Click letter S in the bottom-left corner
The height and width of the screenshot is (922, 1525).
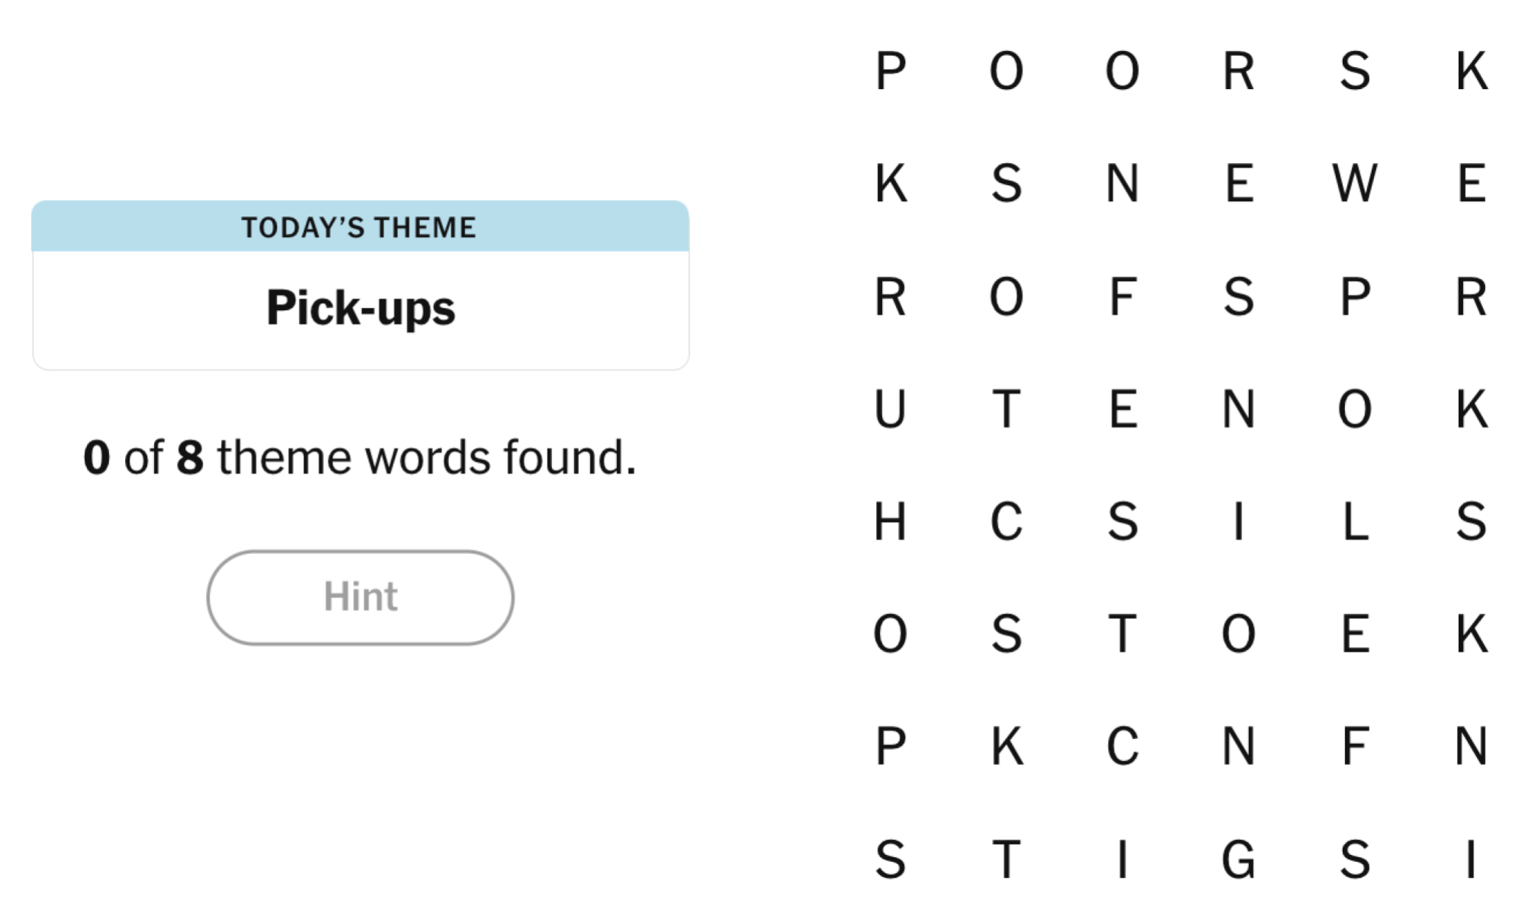click(x=891, y=860)
